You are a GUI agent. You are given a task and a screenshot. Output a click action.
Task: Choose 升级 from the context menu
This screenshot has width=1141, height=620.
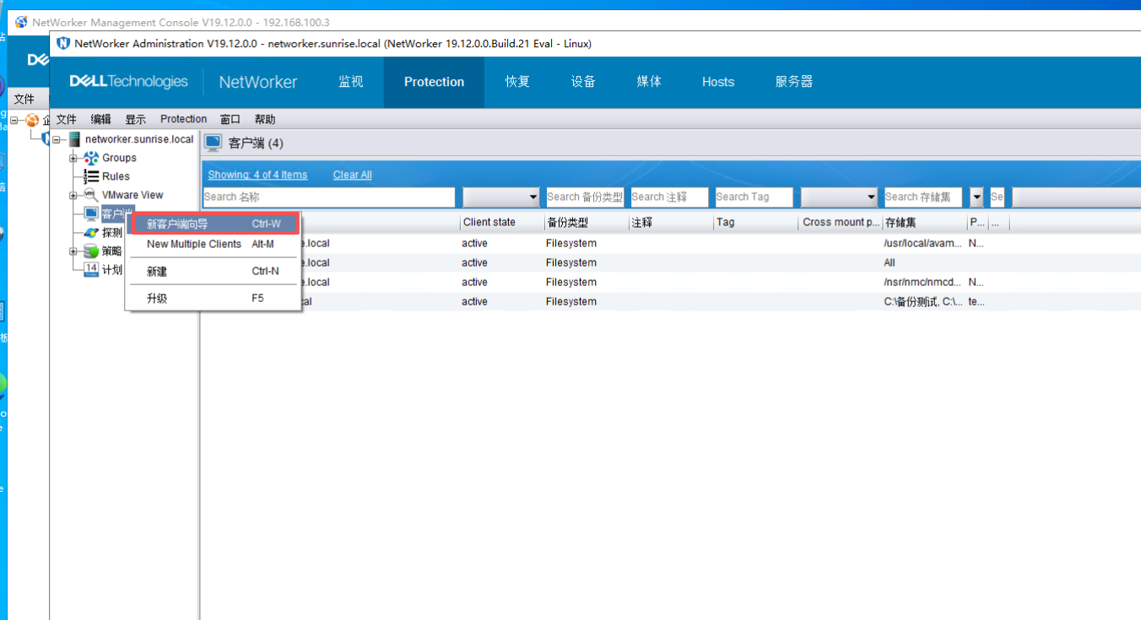213,298
